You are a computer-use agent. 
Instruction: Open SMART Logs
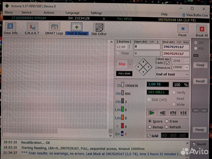(54, 29)
